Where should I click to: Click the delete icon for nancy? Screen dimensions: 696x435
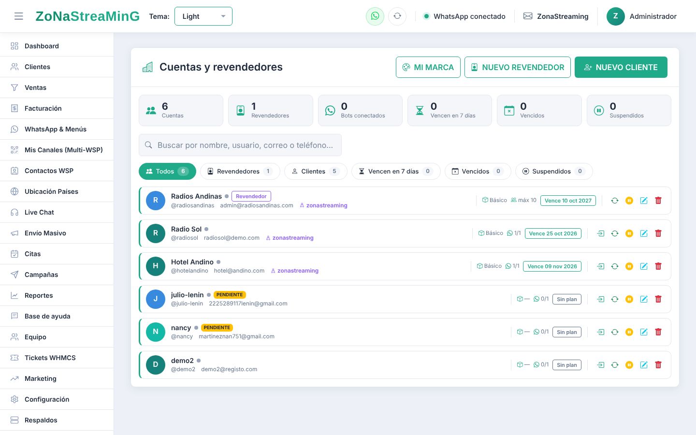[x=658, y=332]
